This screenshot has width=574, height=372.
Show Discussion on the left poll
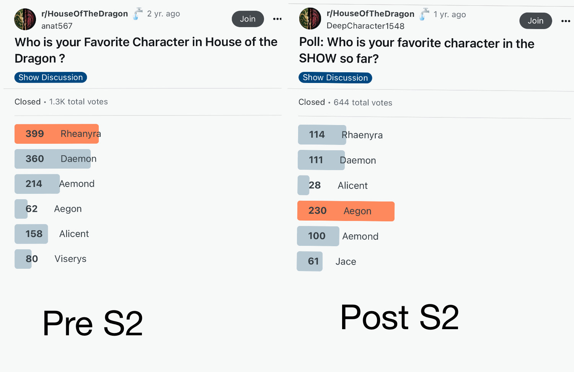(x=51, y=77)
